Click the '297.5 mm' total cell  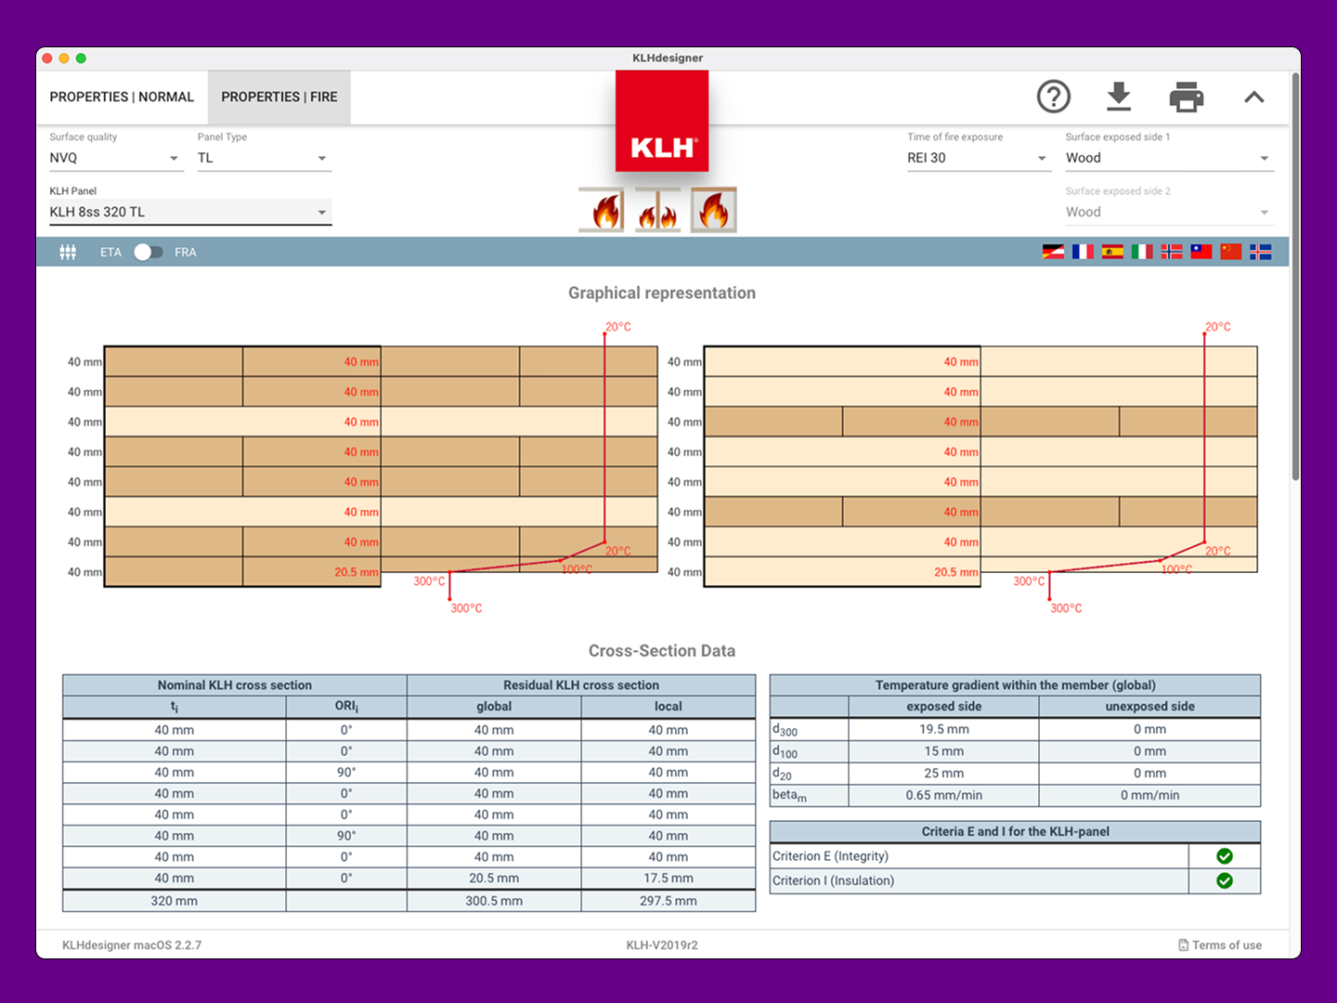click(668, 901)
